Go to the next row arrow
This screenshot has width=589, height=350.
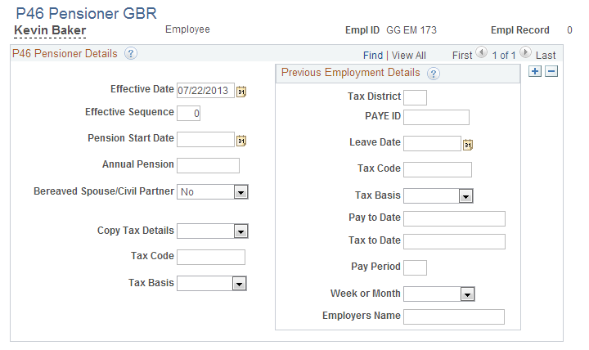pos(525,52)
